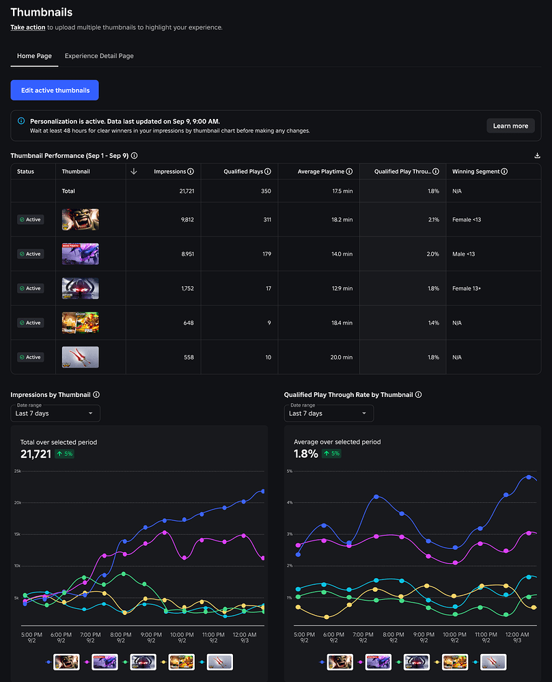552x682 pixels.
Task: Toggle green helmet series in Impressions chart legend
Action: pos(139,661)
